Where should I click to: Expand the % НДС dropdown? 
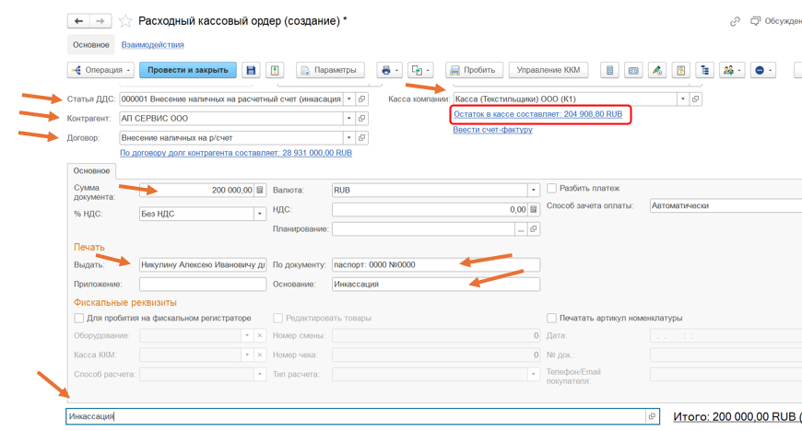[x=260, y=214]
